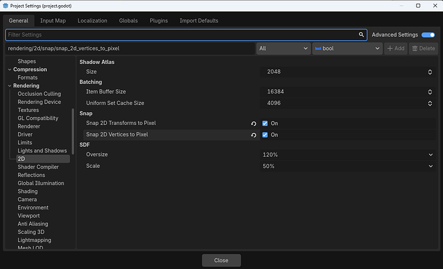Viewport: 443px width, 269px height.
Task: Select Lightmapping category
Action: (34, 240)
